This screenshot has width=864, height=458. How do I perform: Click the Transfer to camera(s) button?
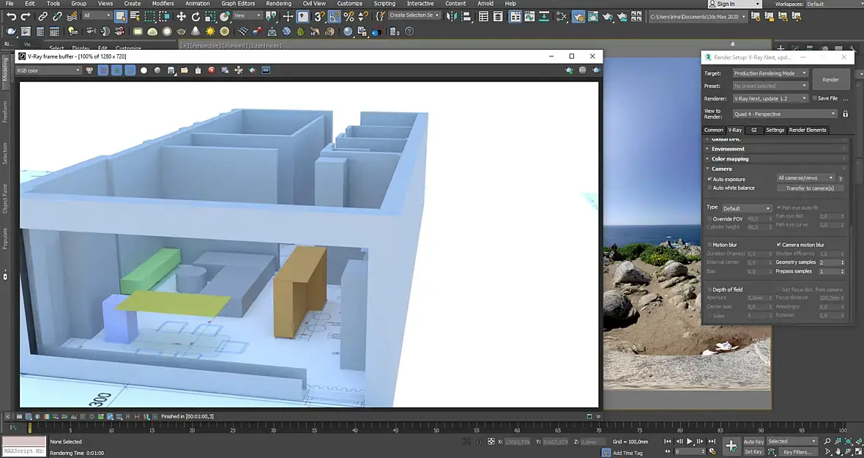click(809, 188)
